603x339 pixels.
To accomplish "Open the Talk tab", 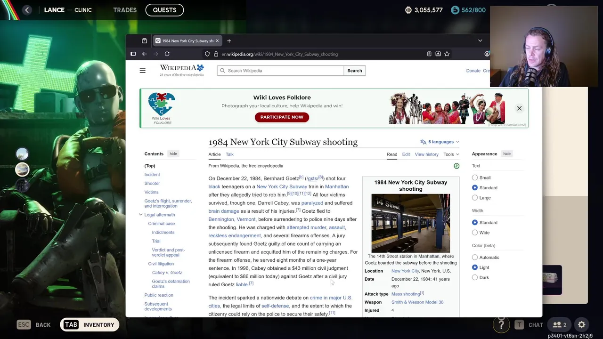I will pyautogui.click(x=229, y=154).
